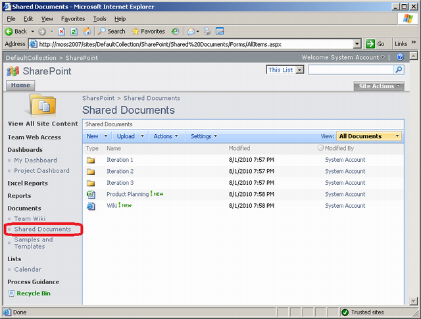421x319 pixels.
Task: Sort by the Modified column header
Action: tap(239, 148)
